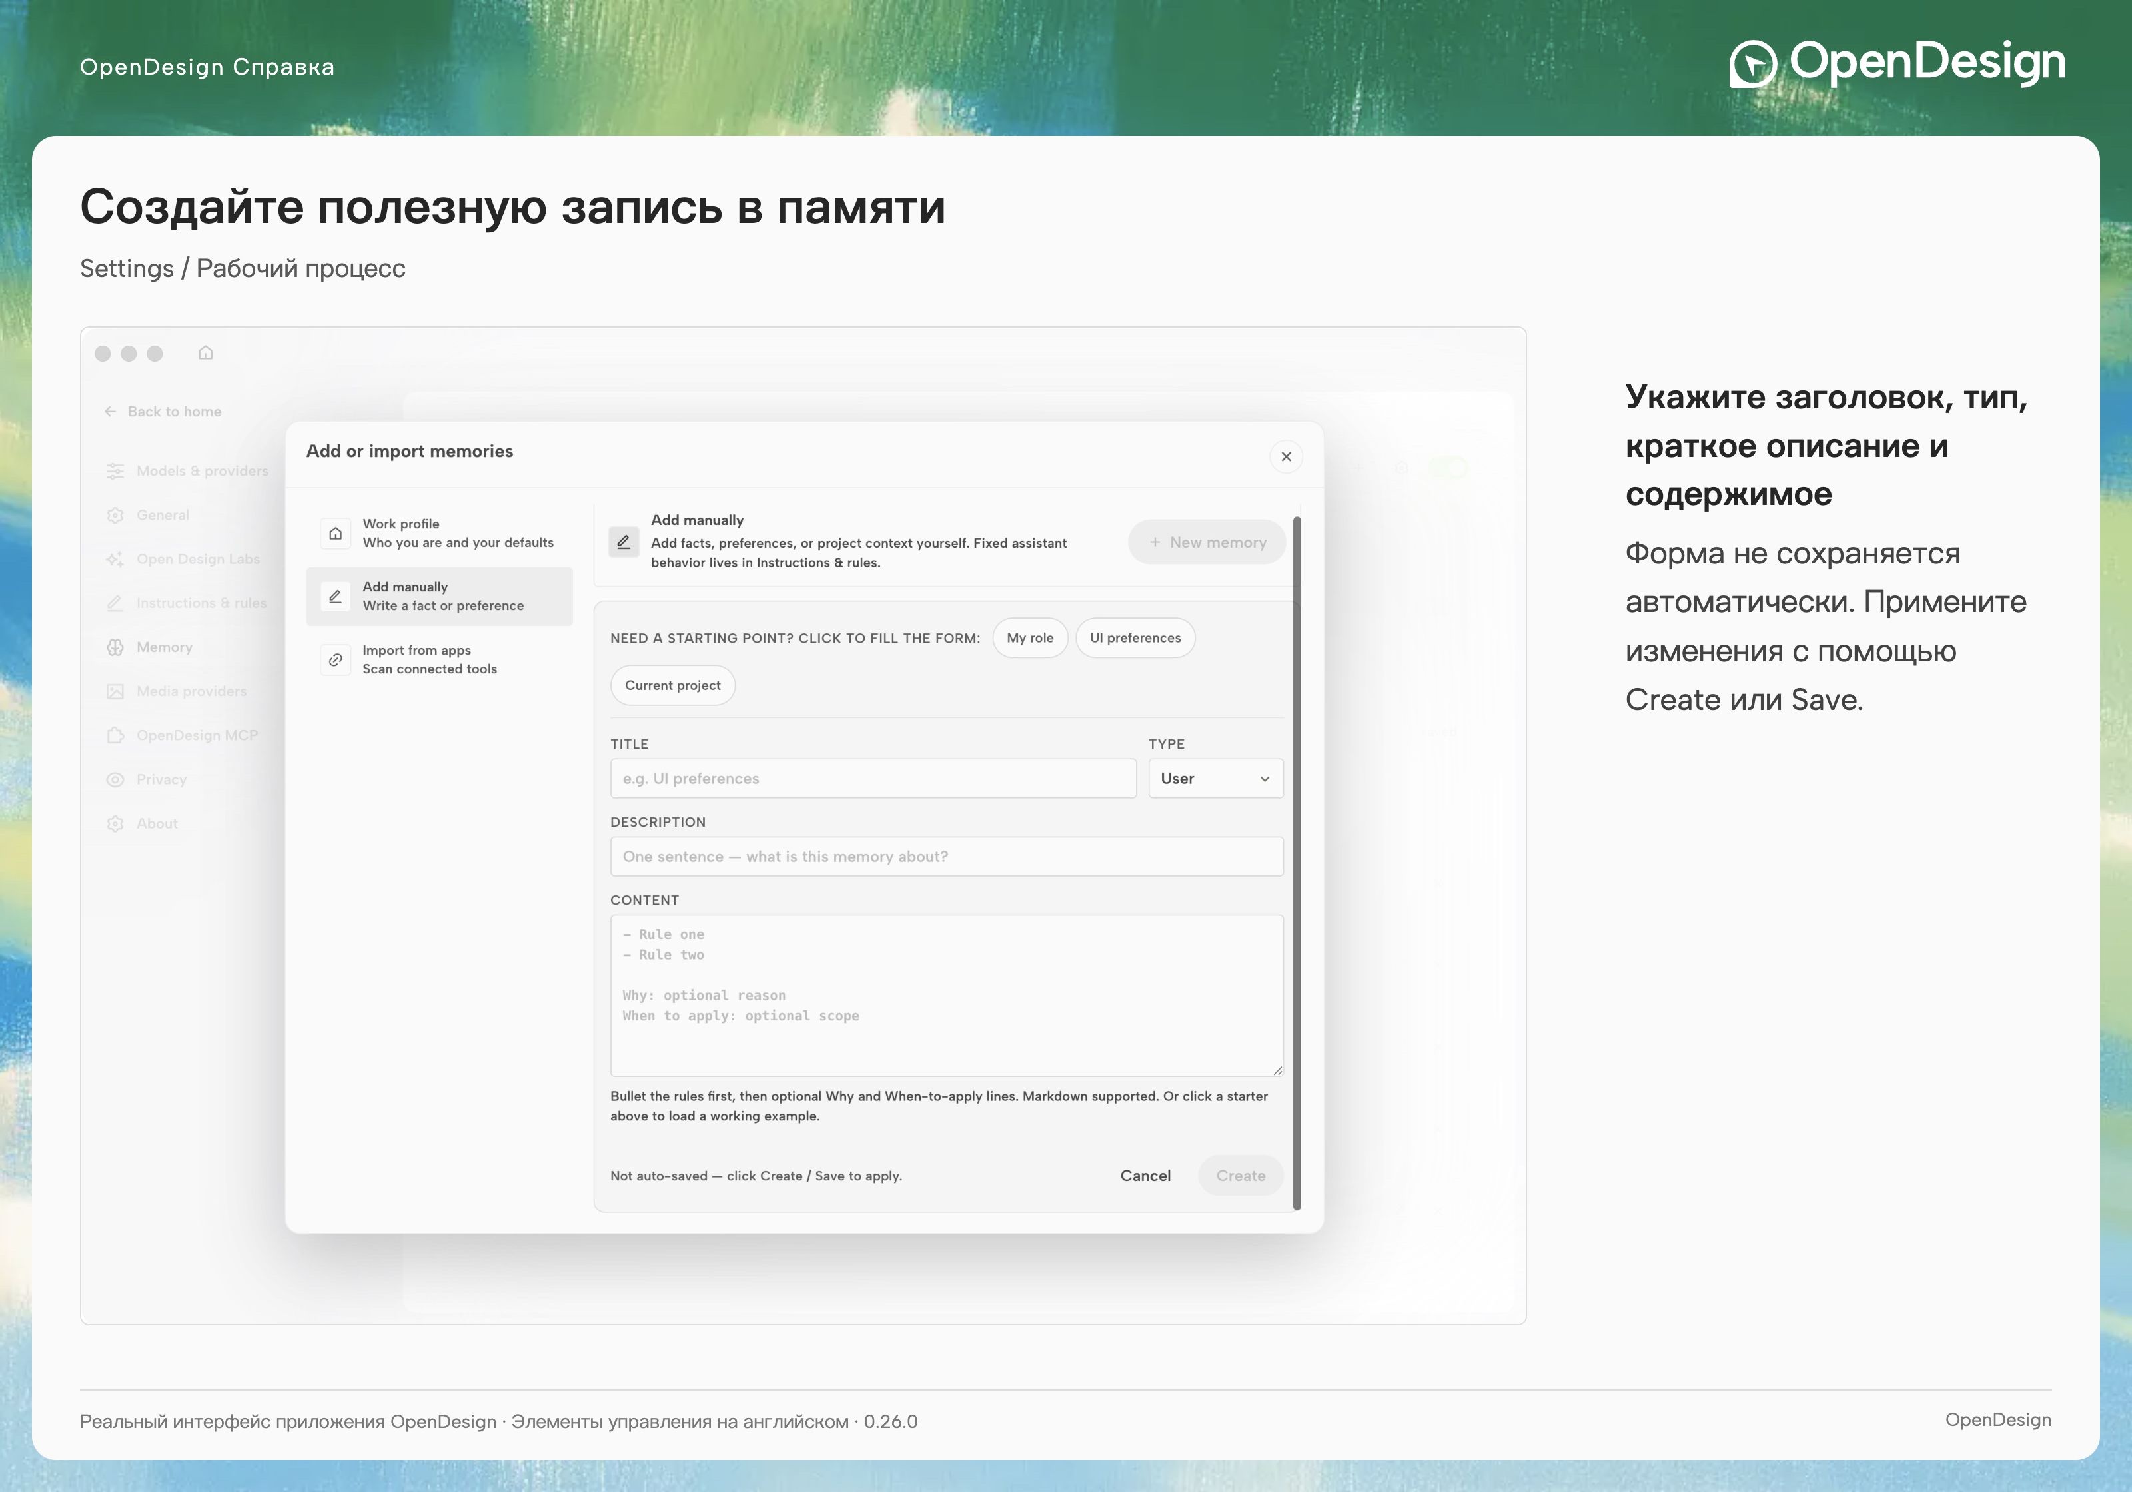Open Memory settings in the sidebar
The image size is (2132, 1492).
pos(165,647)
